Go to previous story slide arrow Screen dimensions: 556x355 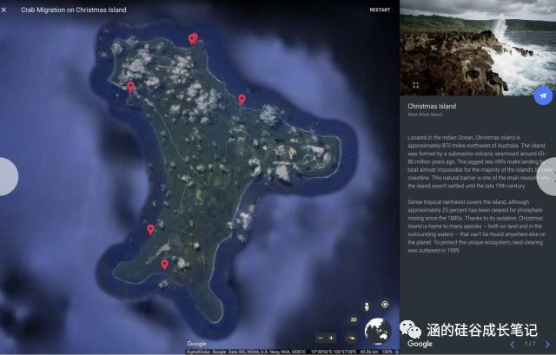(513, 344)
